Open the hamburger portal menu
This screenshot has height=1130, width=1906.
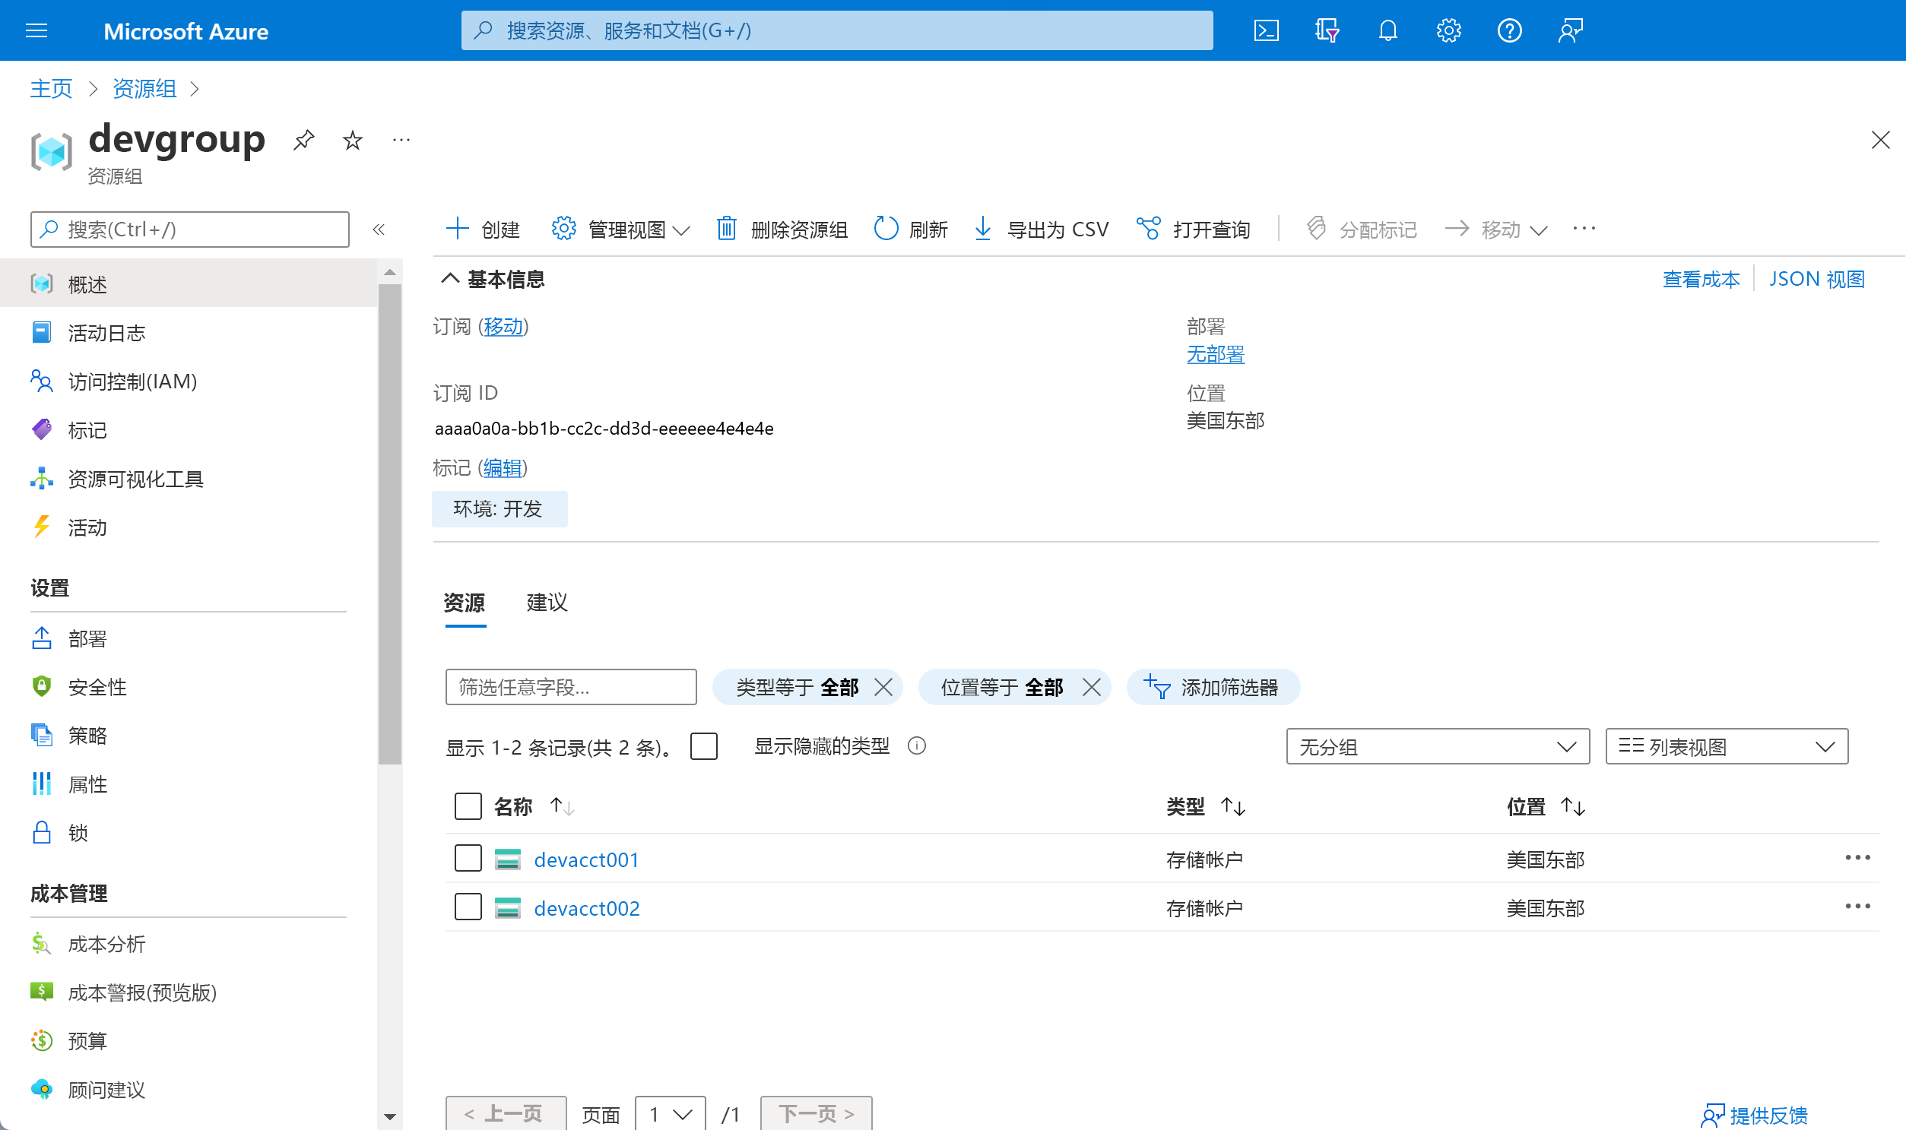[36, 30]
